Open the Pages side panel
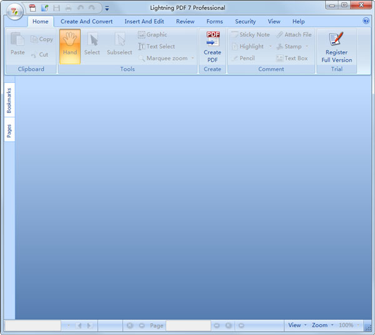The height and width of the screenshot is (335, 375). coord(9,130)
